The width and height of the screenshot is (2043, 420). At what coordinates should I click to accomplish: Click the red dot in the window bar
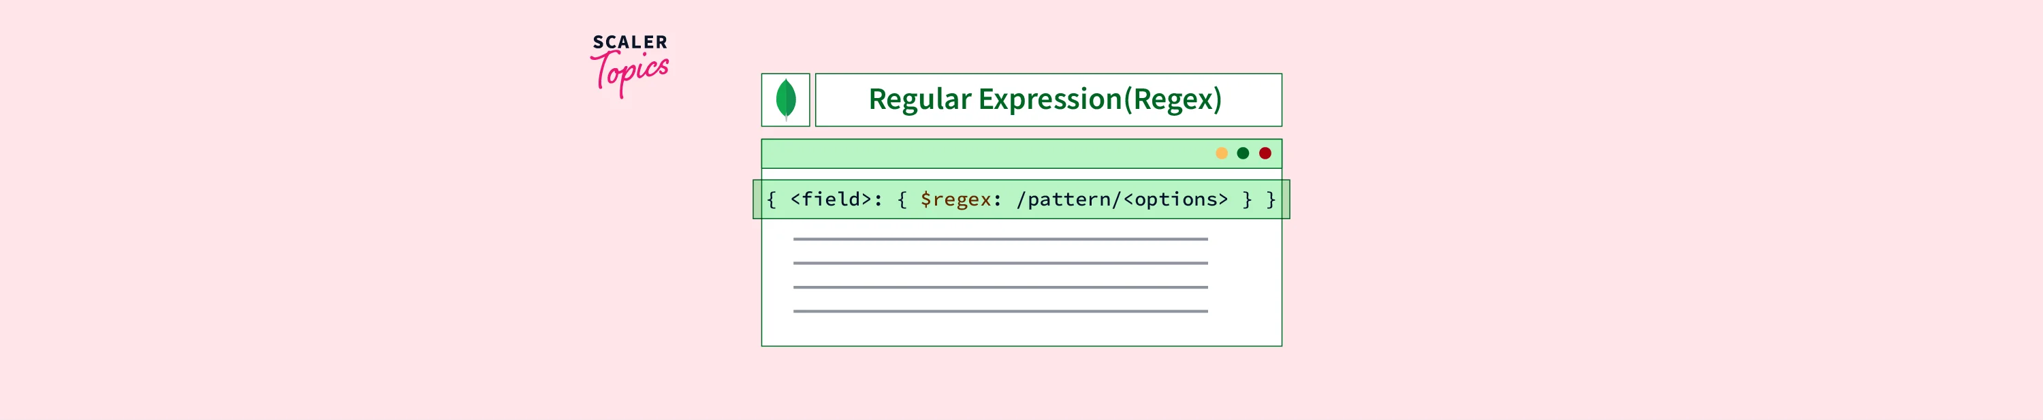tap(1265, 153)
